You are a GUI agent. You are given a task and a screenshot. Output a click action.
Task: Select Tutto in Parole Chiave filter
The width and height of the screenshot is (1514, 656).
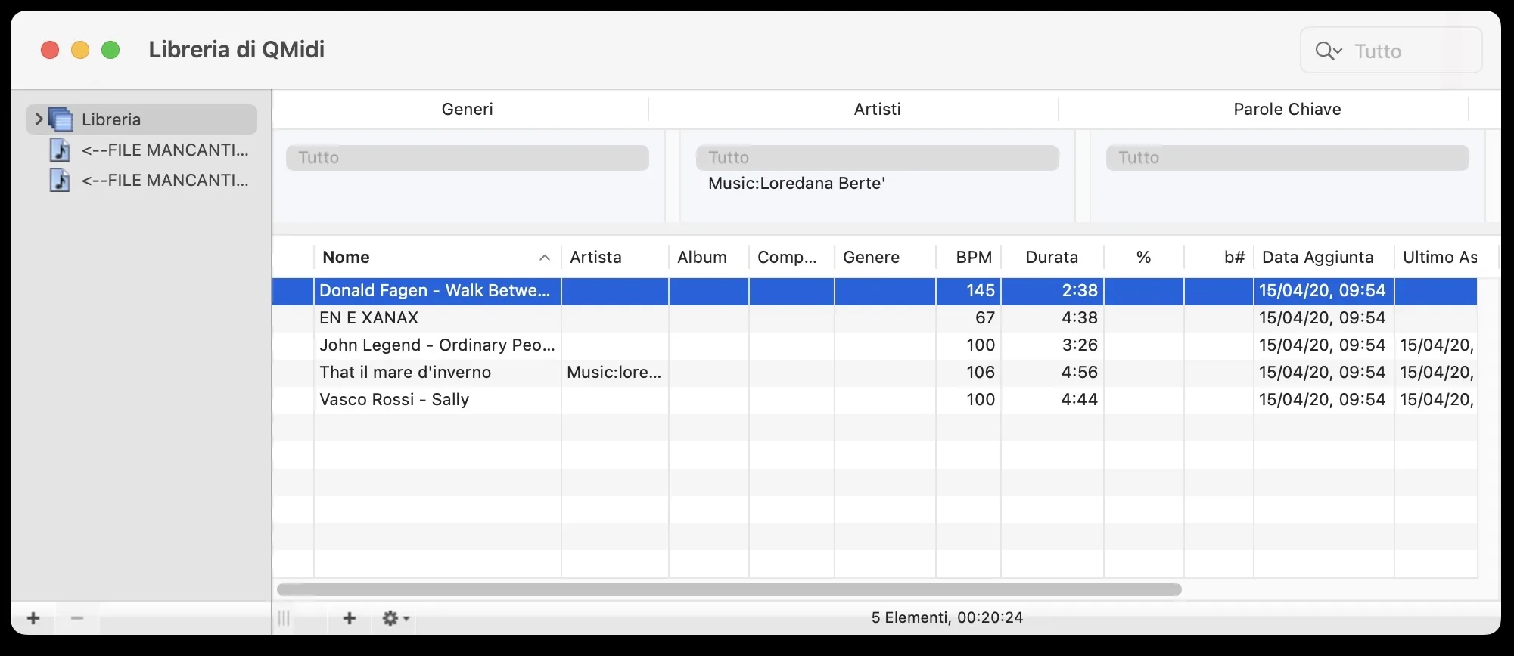tap(1287, 157)
